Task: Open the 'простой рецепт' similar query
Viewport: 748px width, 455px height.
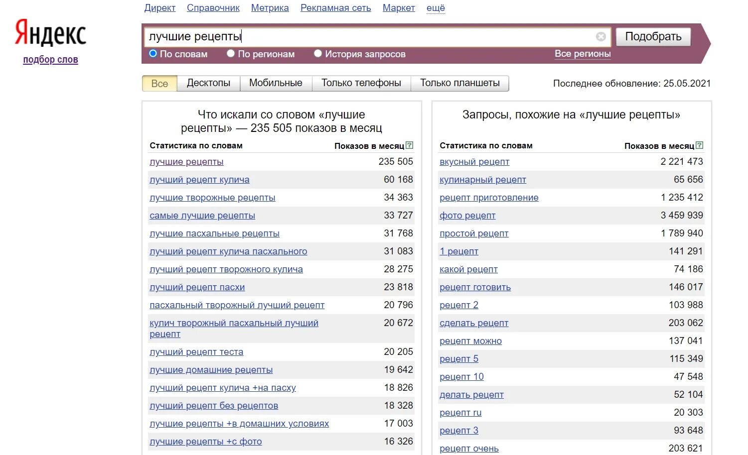Action: [x=474, y=233]
